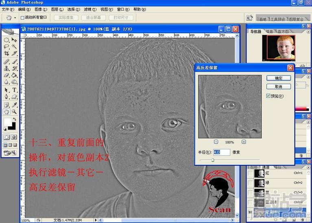
Task: Click the 半径 radius slider handle
Action: tap(212, 160)
